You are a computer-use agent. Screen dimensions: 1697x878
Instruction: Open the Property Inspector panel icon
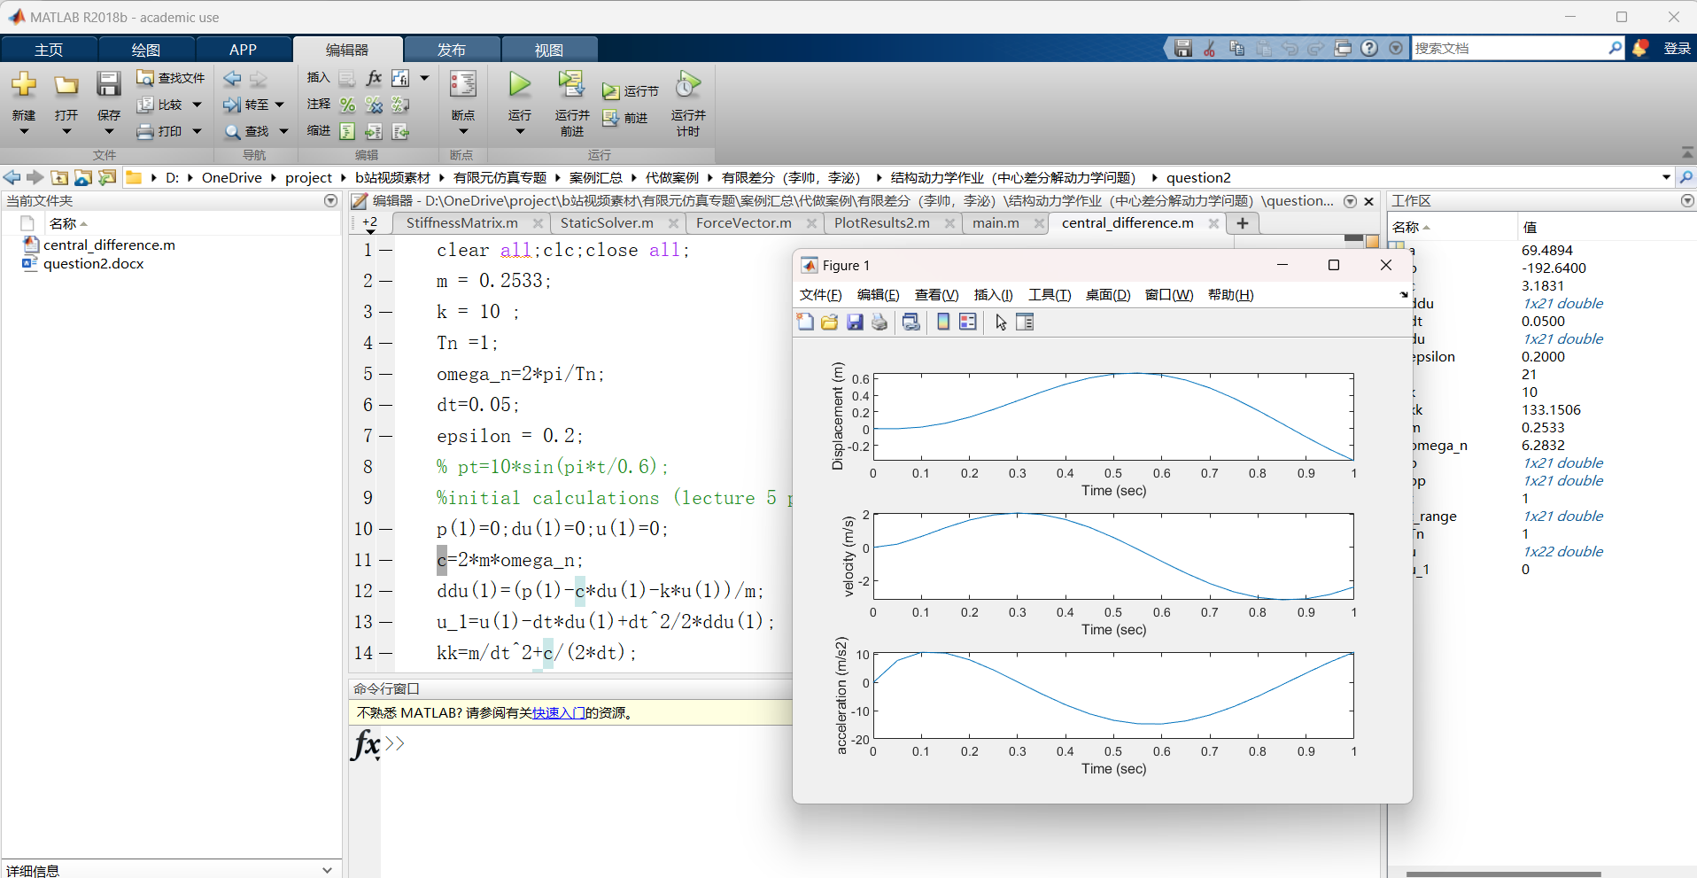(x=1025, y=322)
